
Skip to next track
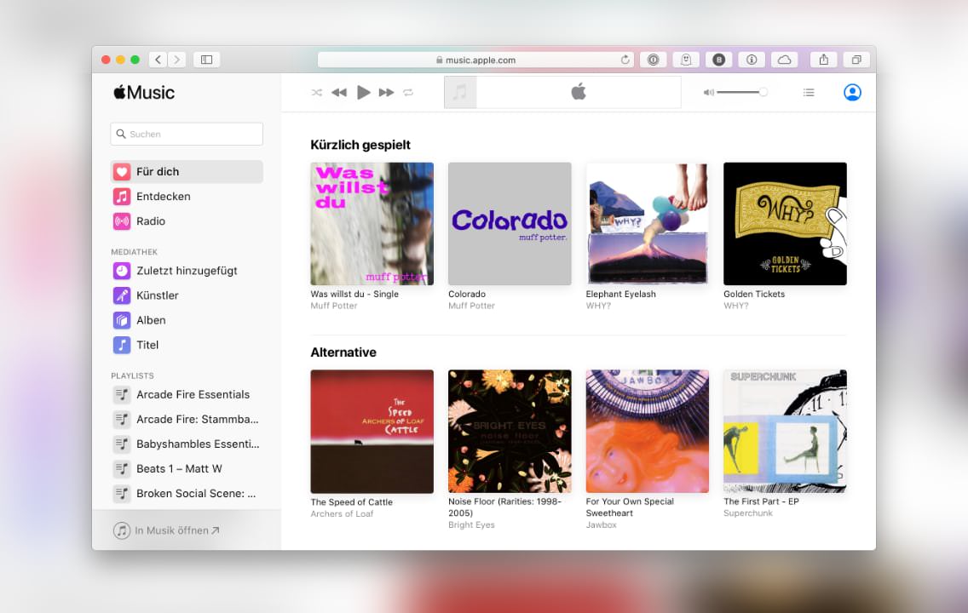point(387,93)
